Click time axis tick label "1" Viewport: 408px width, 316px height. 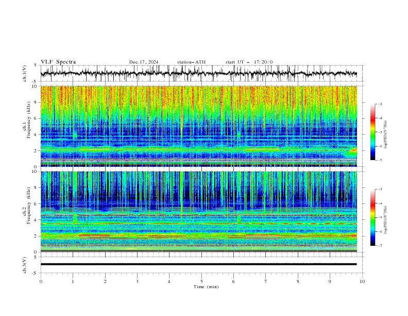(x=73, y=281)
